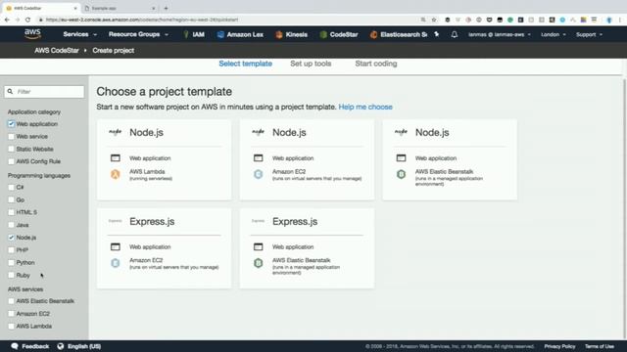Click Amazon EC2 icon in Node.js card
This screenshot has height=352, width=627.
point(259,174)
